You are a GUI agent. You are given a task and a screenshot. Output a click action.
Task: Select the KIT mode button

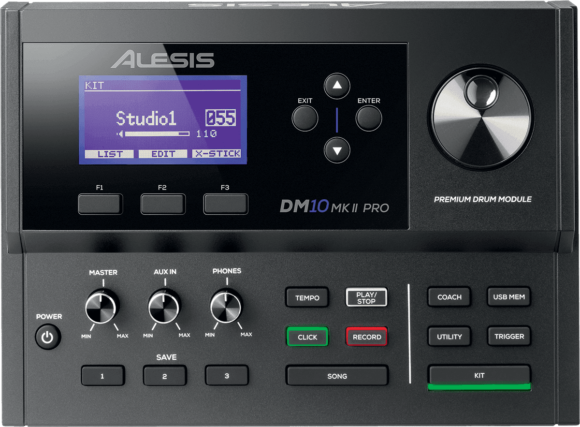pyautogui.click(x=479, y=375)
